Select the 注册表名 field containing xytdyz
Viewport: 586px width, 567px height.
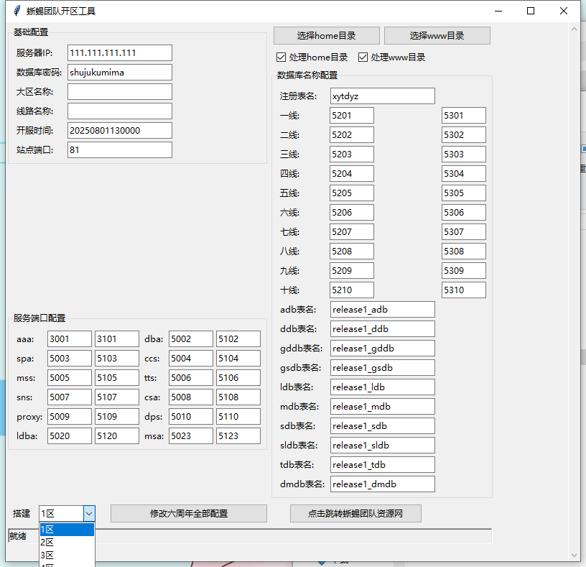click(x=382, y=96)
